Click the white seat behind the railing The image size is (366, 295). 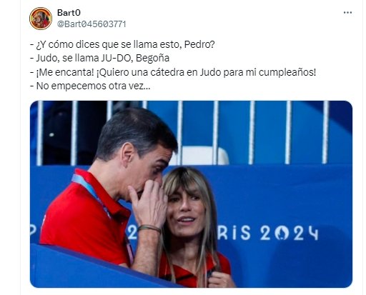click(199, 156)
